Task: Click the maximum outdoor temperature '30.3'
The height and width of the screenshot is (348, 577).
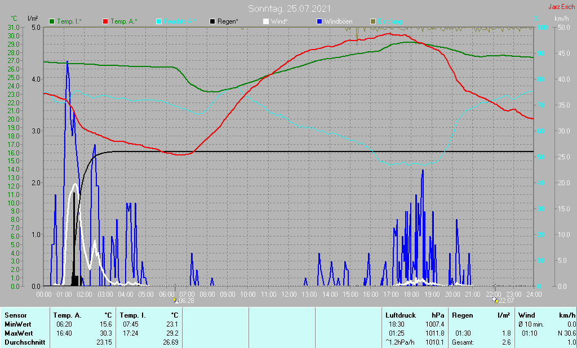Action: 106,333
